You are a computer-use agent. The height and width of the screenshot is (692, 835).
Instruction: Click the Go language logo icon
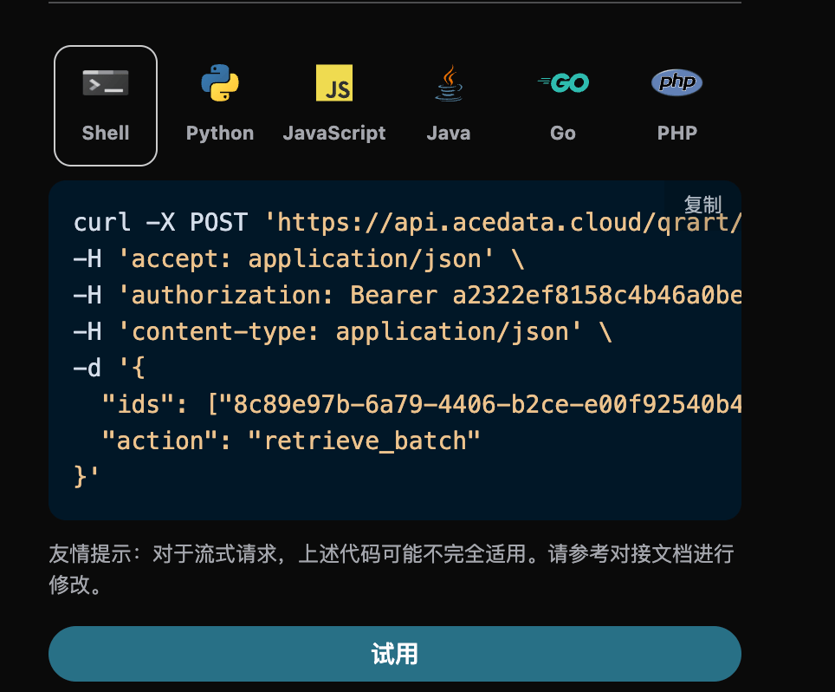[x=563, y=83]
